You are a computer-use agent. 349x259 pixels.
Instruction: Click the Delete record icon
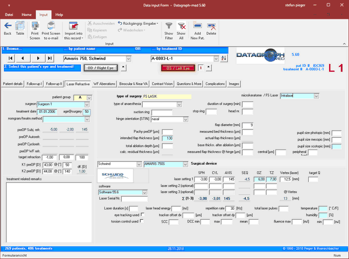(x=211, y=26)
